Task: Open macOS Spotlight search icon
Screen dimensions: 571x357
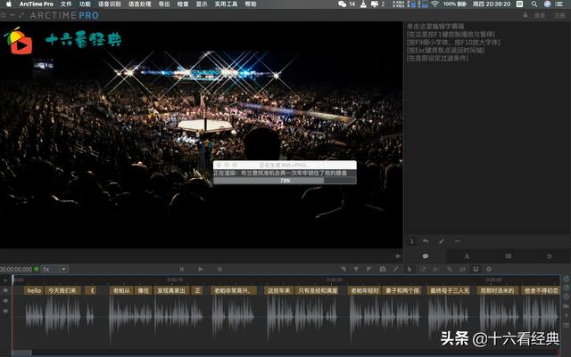Action: 534,4
